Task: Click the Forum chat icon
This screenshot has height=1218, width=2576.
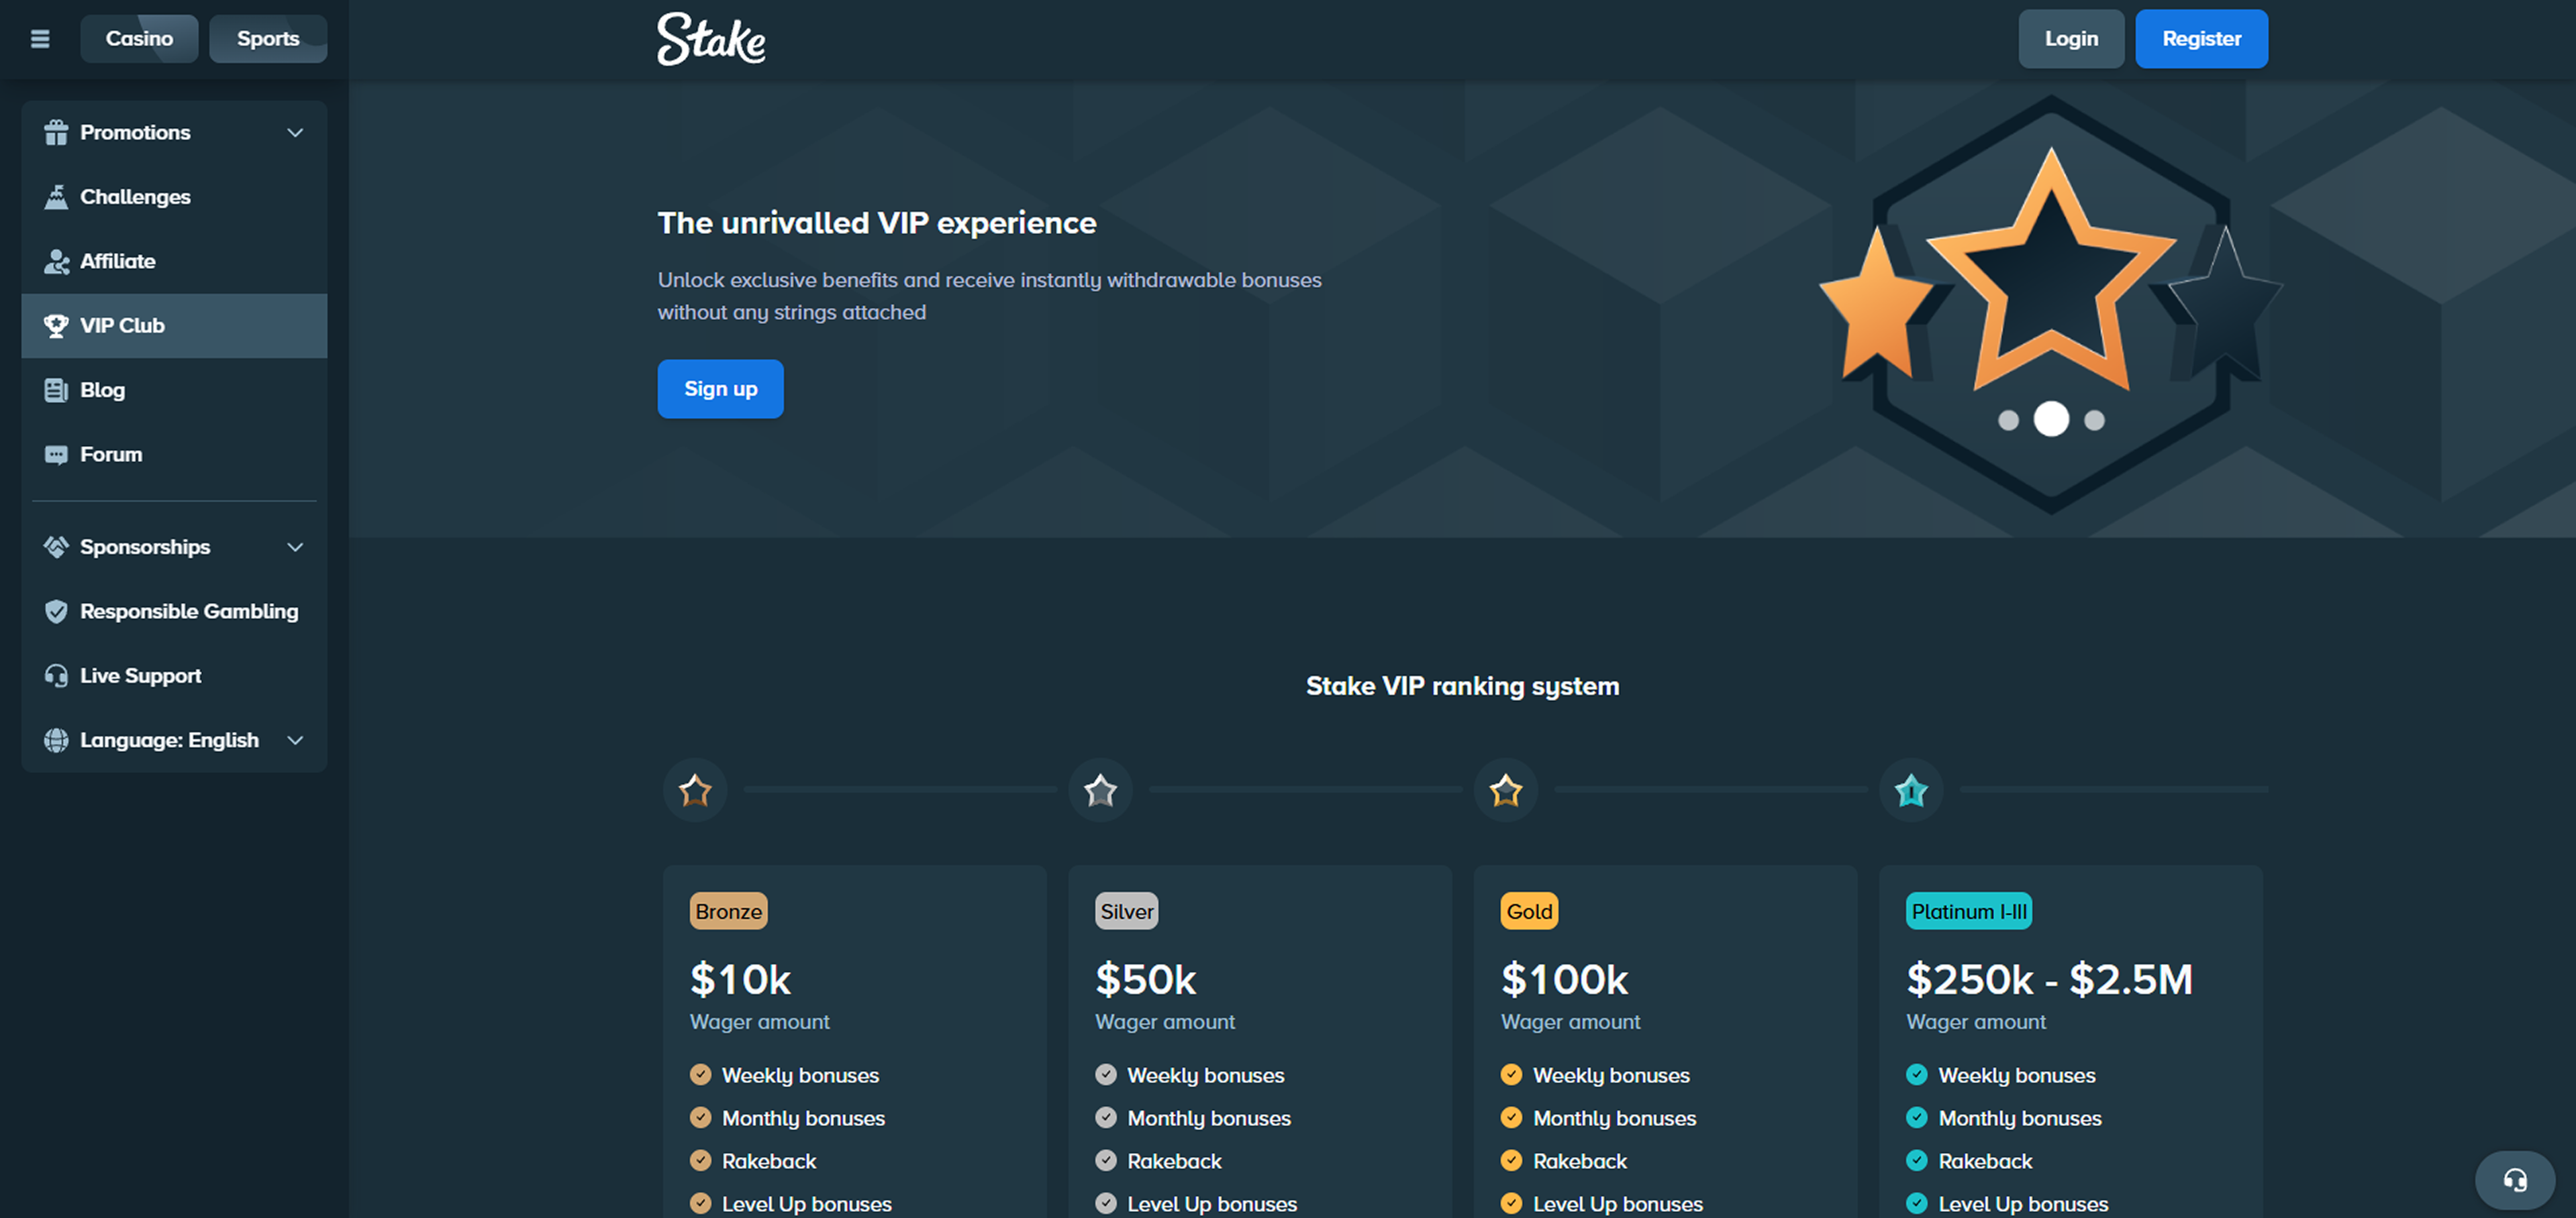Action: click(x=56, y=455)
